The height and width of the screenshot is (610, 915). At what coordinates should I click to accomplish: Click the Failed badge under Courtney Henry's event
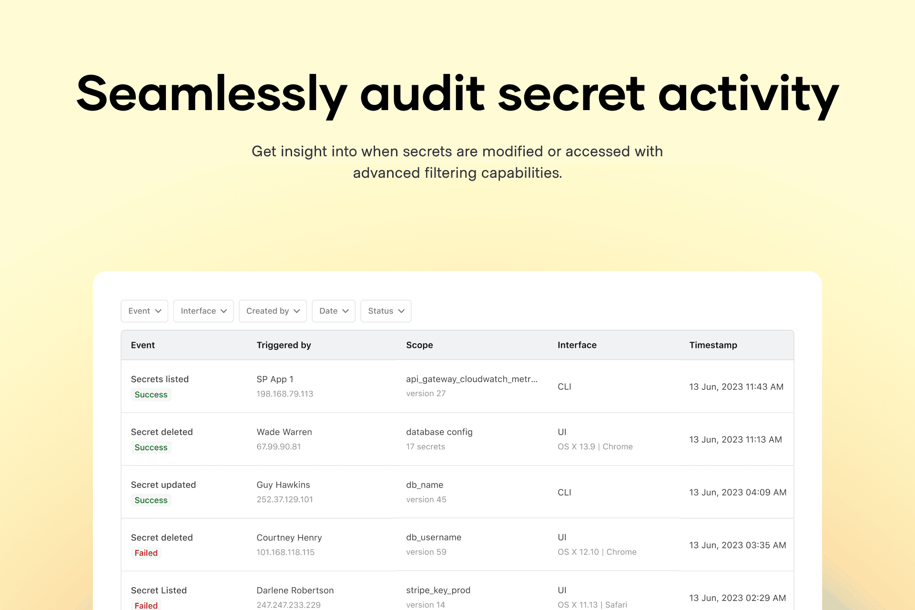(146, 553)
